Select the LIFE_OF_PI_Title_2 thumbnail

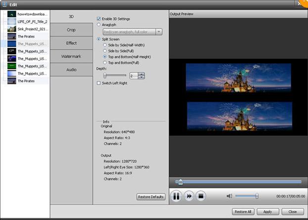click(12, 21)
